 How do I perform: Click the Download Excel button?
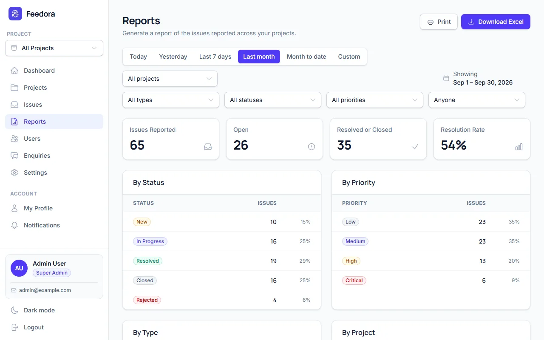tap(496, 22)
